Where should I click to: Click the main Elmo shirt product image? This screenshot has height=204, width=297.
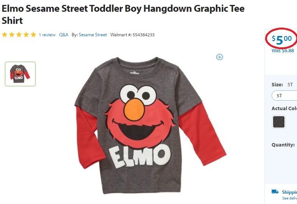pos(150,125)
